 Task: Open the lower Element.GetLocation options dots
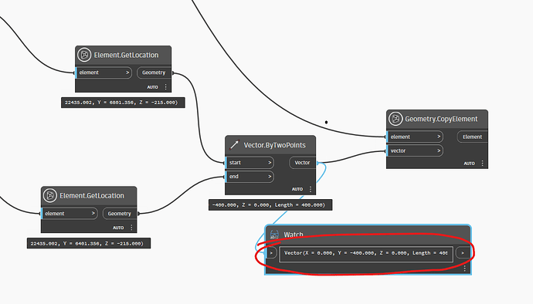coord(131,228)
